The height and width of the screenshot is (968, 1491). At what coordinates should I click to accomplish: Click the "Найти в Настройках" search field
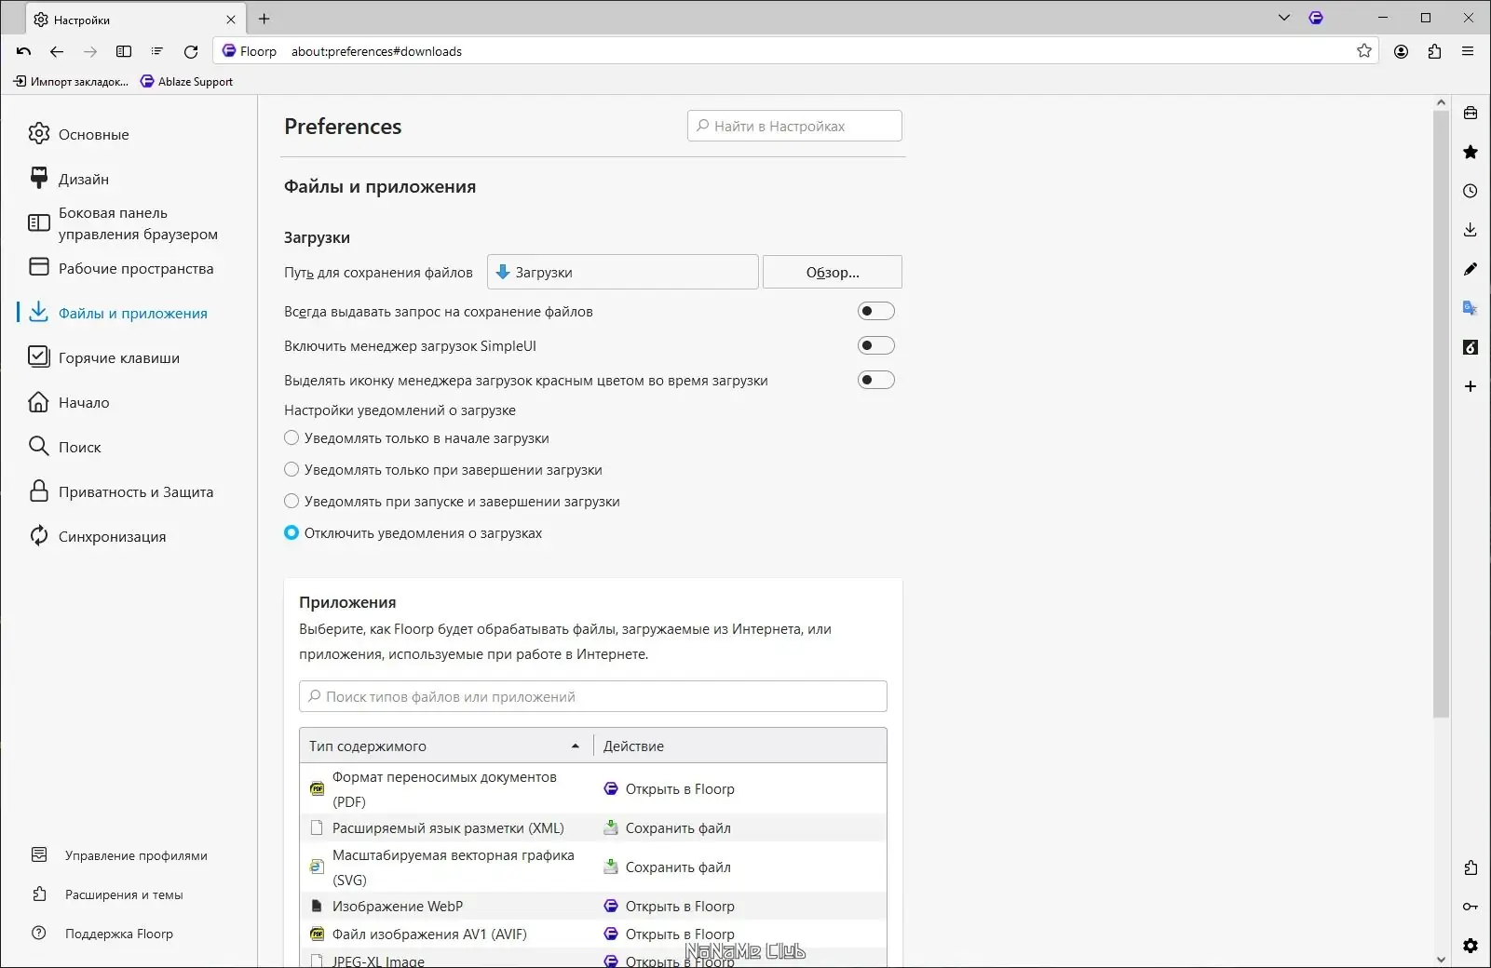click(x=794, y=126)
